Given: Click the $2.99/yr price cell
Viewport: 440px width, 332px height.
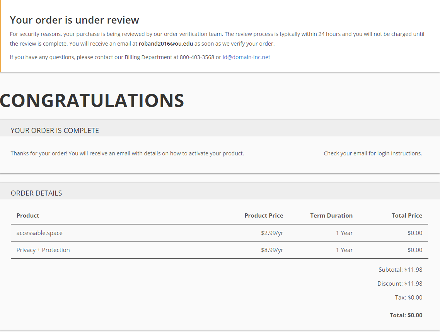Looking at the screenshot, I should pyautogui.click(x=272, y=233).
